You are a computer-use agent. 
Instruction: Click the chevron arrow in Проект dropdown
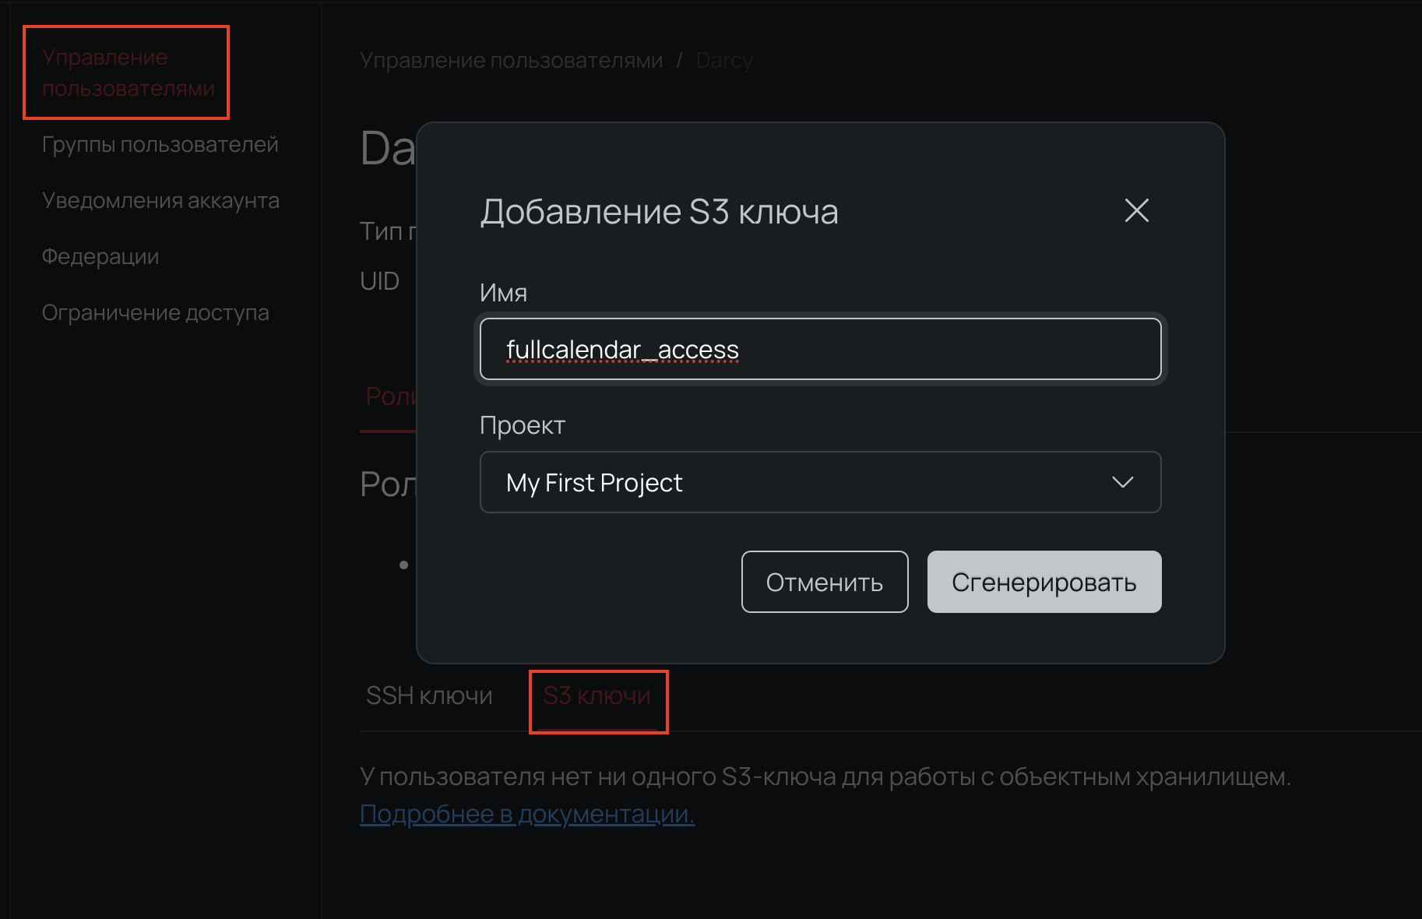(x=1122, y=482)
